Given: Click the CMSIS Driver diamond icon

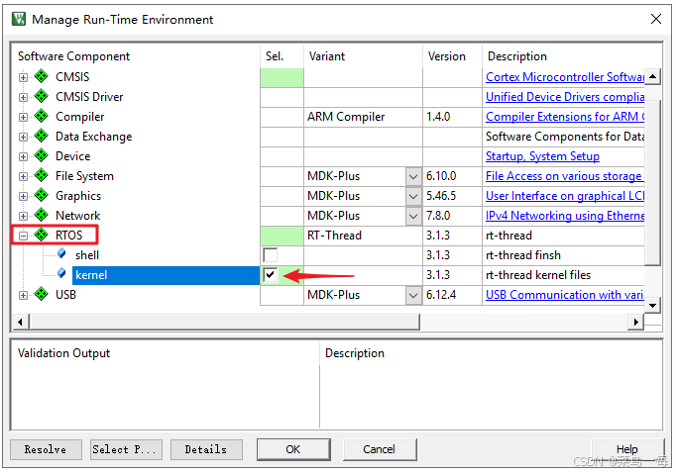Looking at the screenshot, I should pos(42,96).
